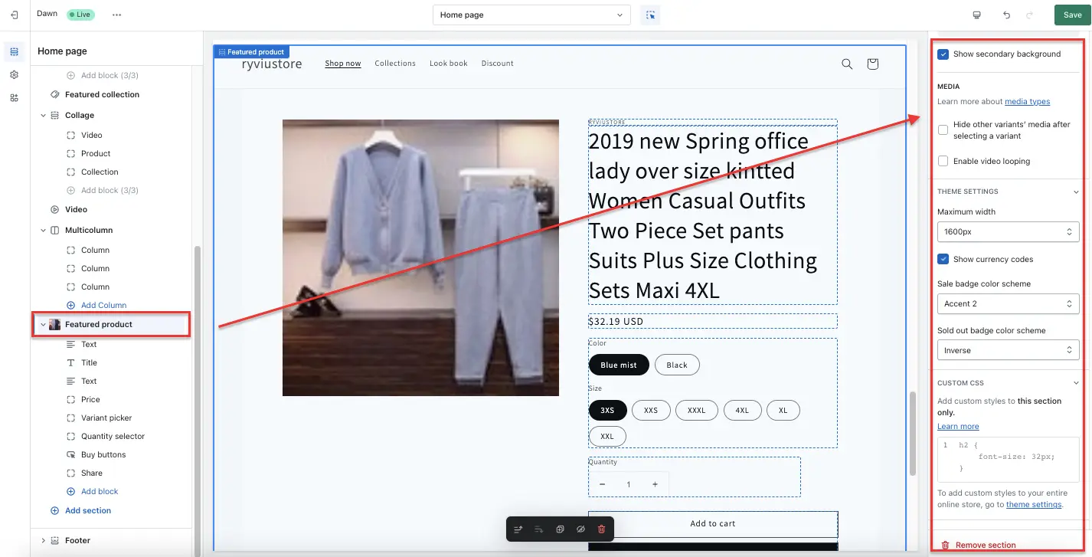Screen dimensions: 1092x557
Task: Select Look book in the store navigation
Action: [x=448, y=63]
